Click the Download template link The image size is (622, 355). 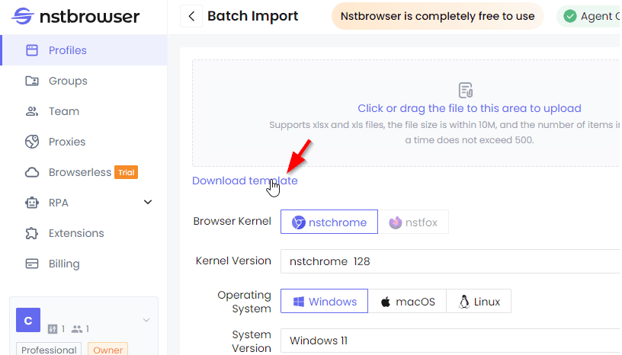click(245, 181)
